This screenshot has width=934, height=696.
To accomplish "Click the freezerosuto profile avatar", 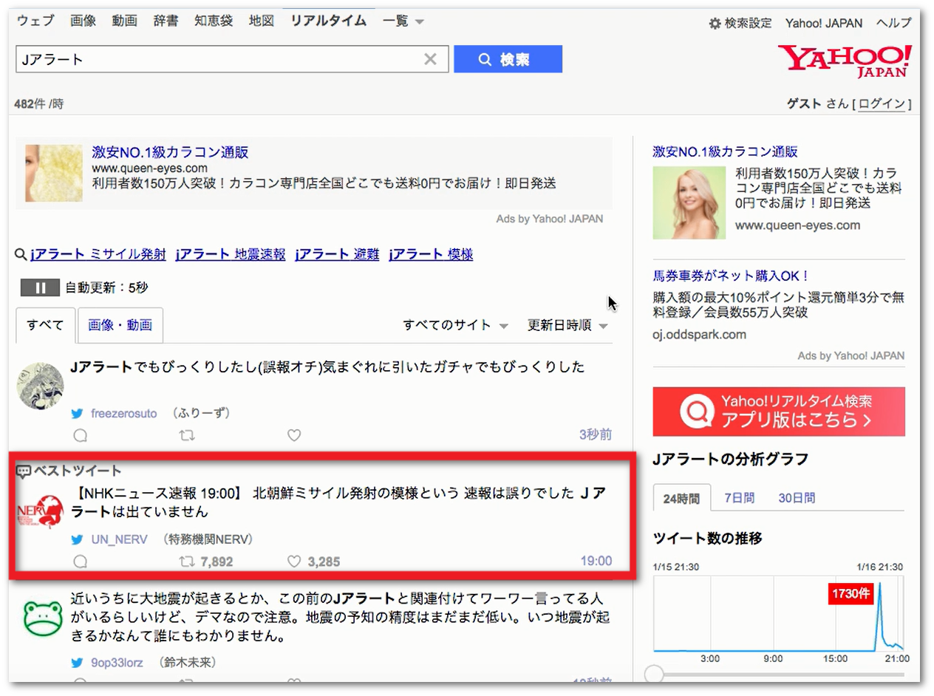I will (x=40, y=386).
